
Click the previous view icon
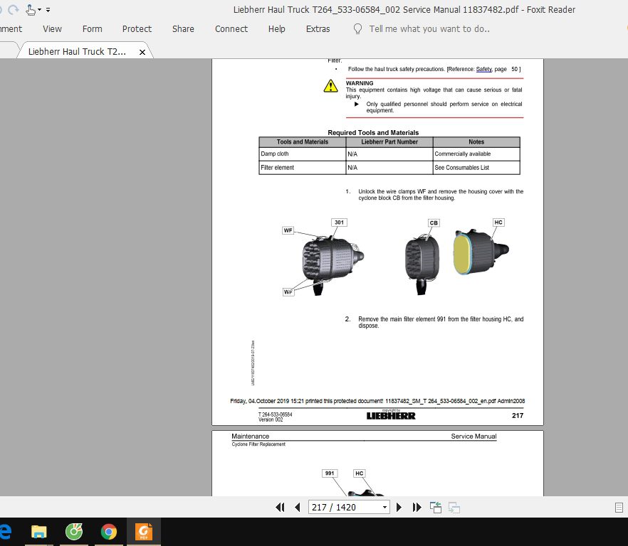pos(434,505)
